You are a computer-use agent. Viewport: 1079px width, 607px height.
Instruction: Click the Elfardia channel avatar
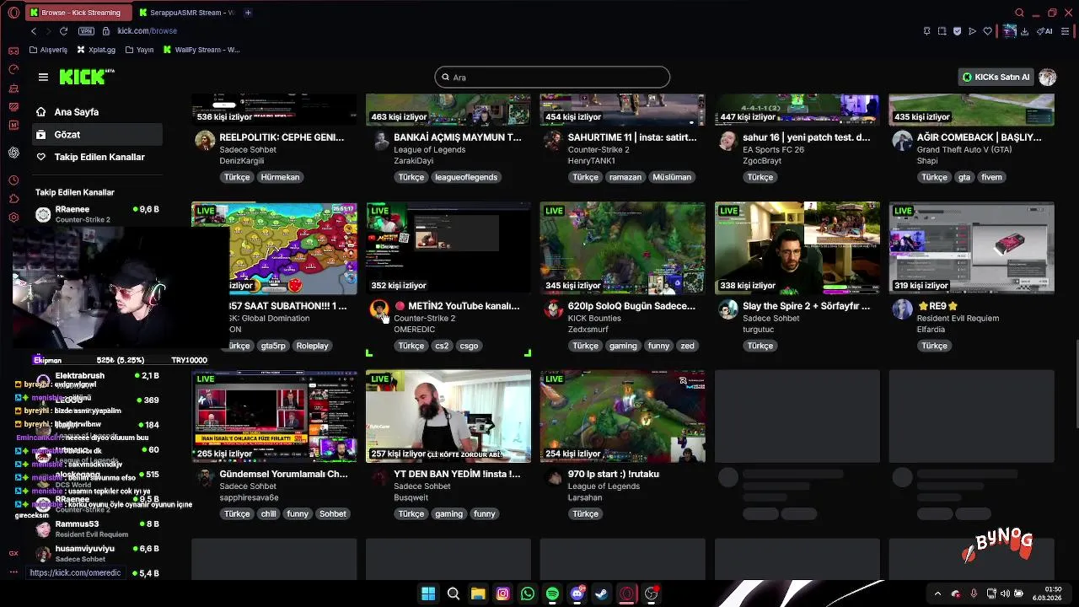pos(902,309)
